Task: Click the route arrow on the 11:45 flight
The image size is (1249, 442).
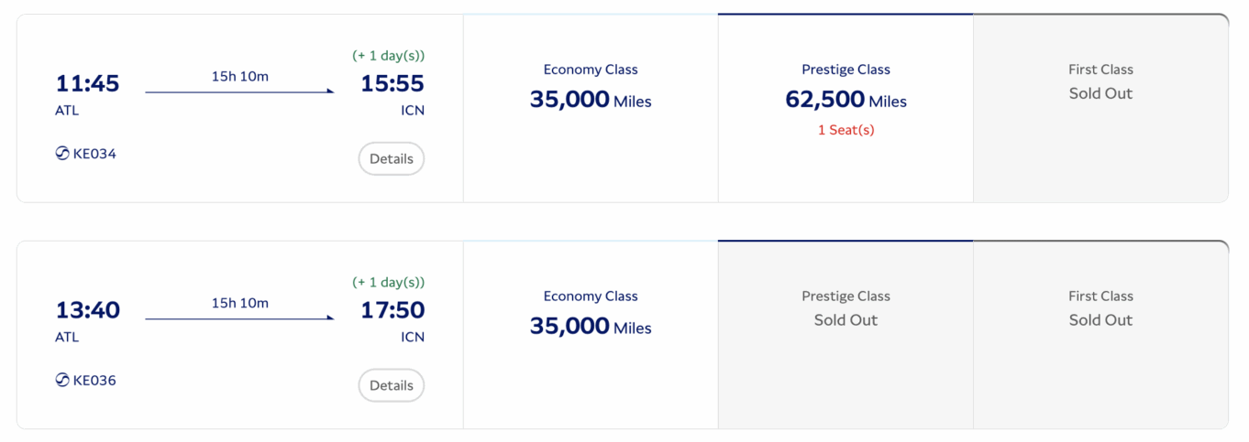Action: point(239,92)
